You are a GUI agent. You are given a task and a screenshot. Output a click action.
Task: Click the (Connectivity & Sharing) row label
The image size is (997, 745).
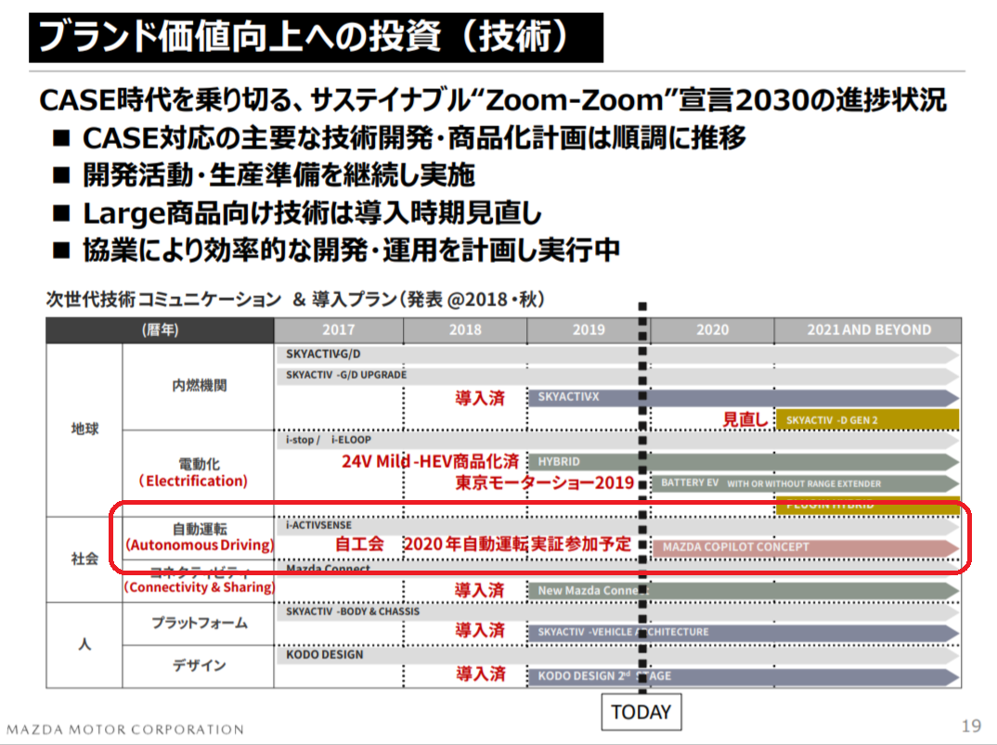point(200,586)
